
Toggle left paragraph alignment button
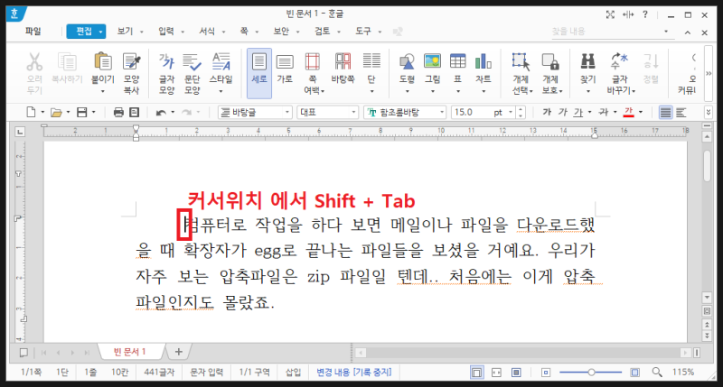681,112
